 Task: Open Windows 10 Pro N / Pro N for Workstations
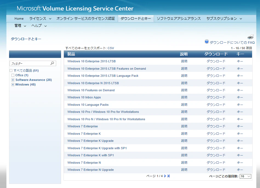click(x=106, y=119)
